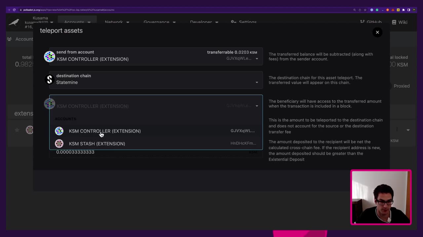
Task: Open the Network menu
Action: point(117,22)
